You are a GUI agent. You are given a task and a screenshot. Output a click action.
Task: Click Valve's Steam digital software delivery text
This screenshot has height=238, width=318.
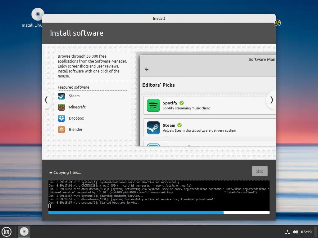pyautogui.click(x=199, y=130)
